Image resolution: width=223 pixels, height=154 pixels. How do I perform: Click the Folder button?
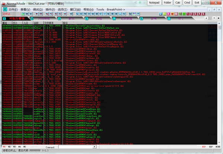pyautogui.click(x=167, y=3)
